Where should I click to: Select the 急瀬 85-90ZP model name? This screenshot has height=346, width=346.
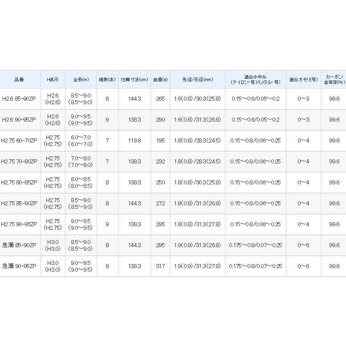[x=19, y=245]
